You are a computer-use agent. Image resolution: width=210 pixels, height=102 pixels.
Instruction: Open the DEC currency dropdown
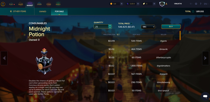pyautogui.click(x=148, y=27)
